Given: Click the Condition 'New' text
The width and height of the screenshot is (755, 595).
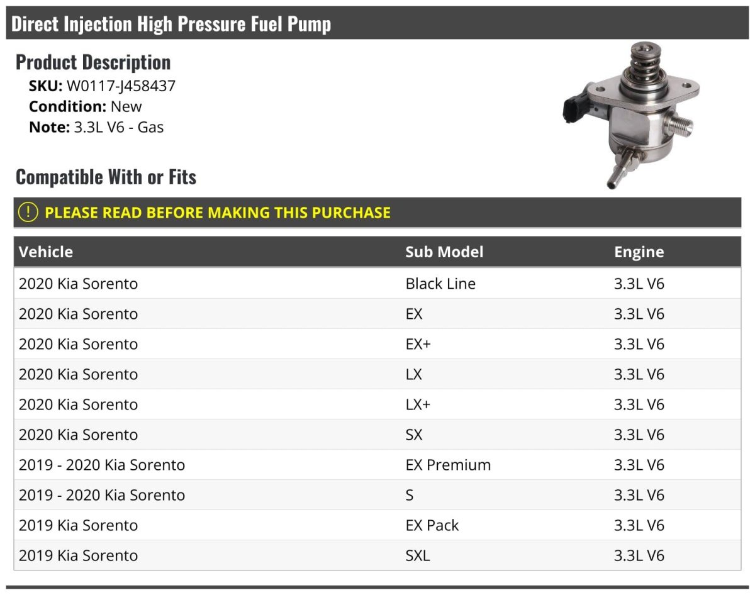Looking at the screenshot, I should (x=126, y=106).
